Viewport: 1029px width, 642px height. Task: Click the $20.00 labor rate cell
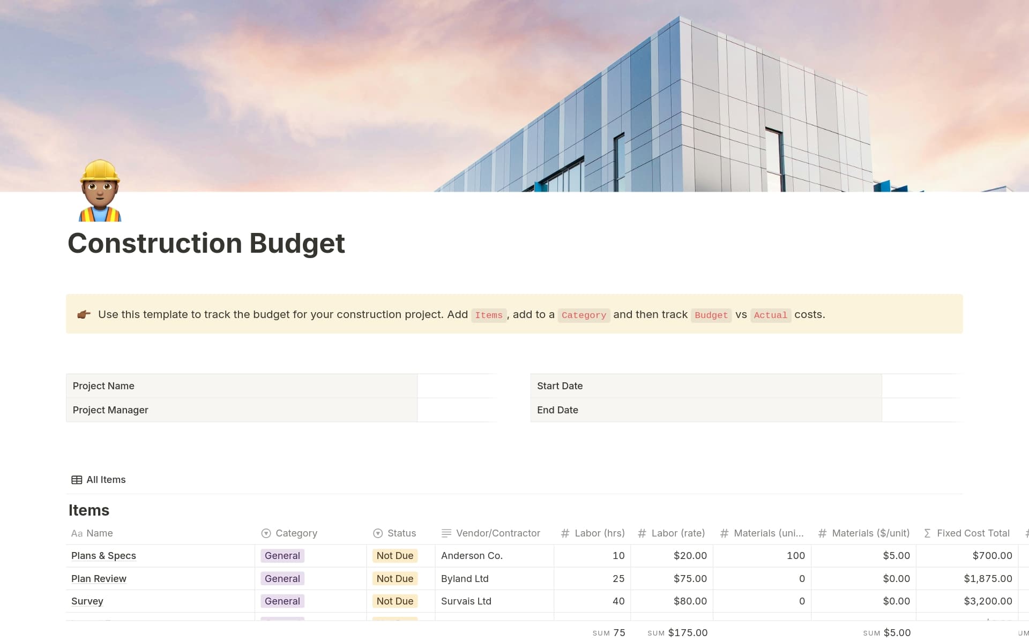click(x=672, y=556)
